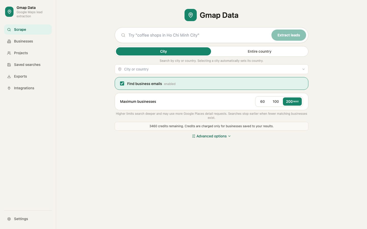Viewport: 367px width, 229px height.
Task: Expand Advanced options chevron
Action: [x=229, y=136]
